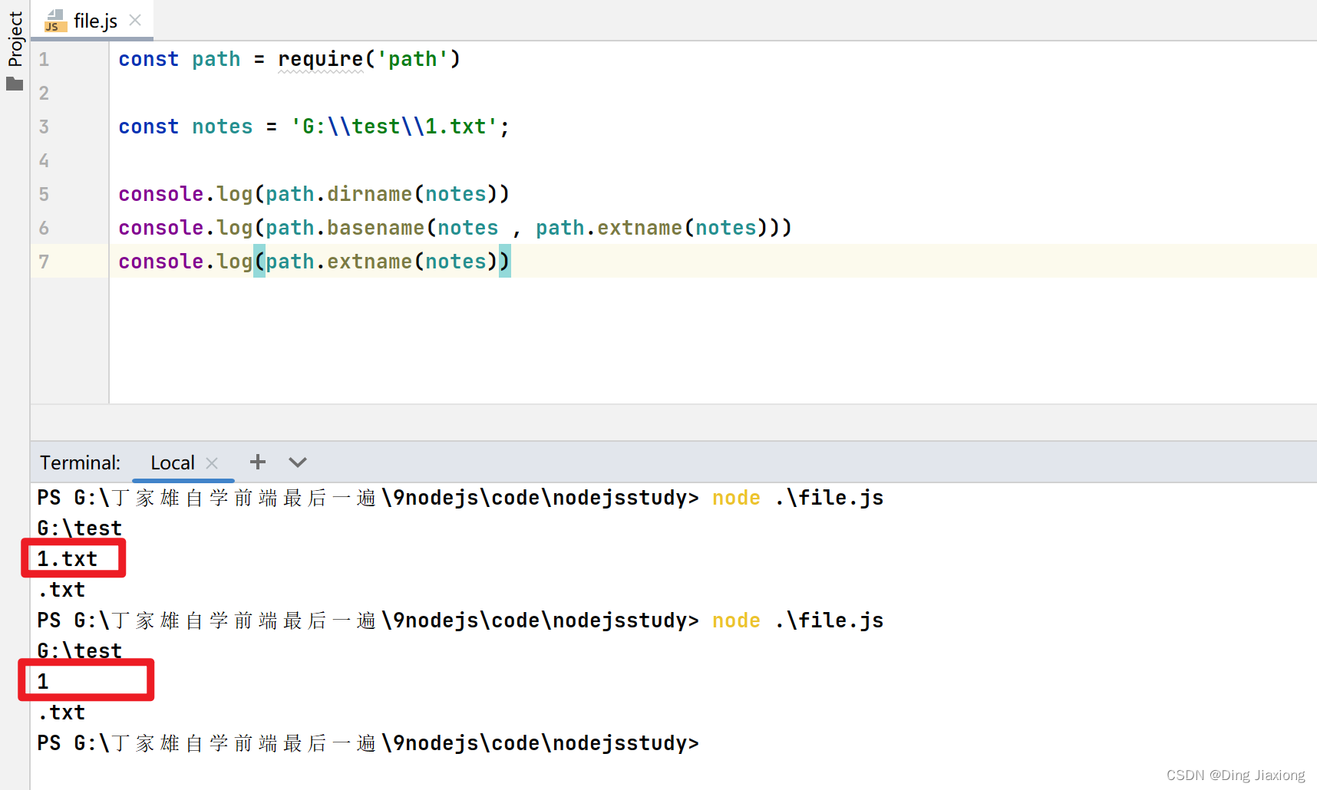Click the final terminal prompt line
The height and width of the screenshot is (790, 1317).
[x=368, y=743]
